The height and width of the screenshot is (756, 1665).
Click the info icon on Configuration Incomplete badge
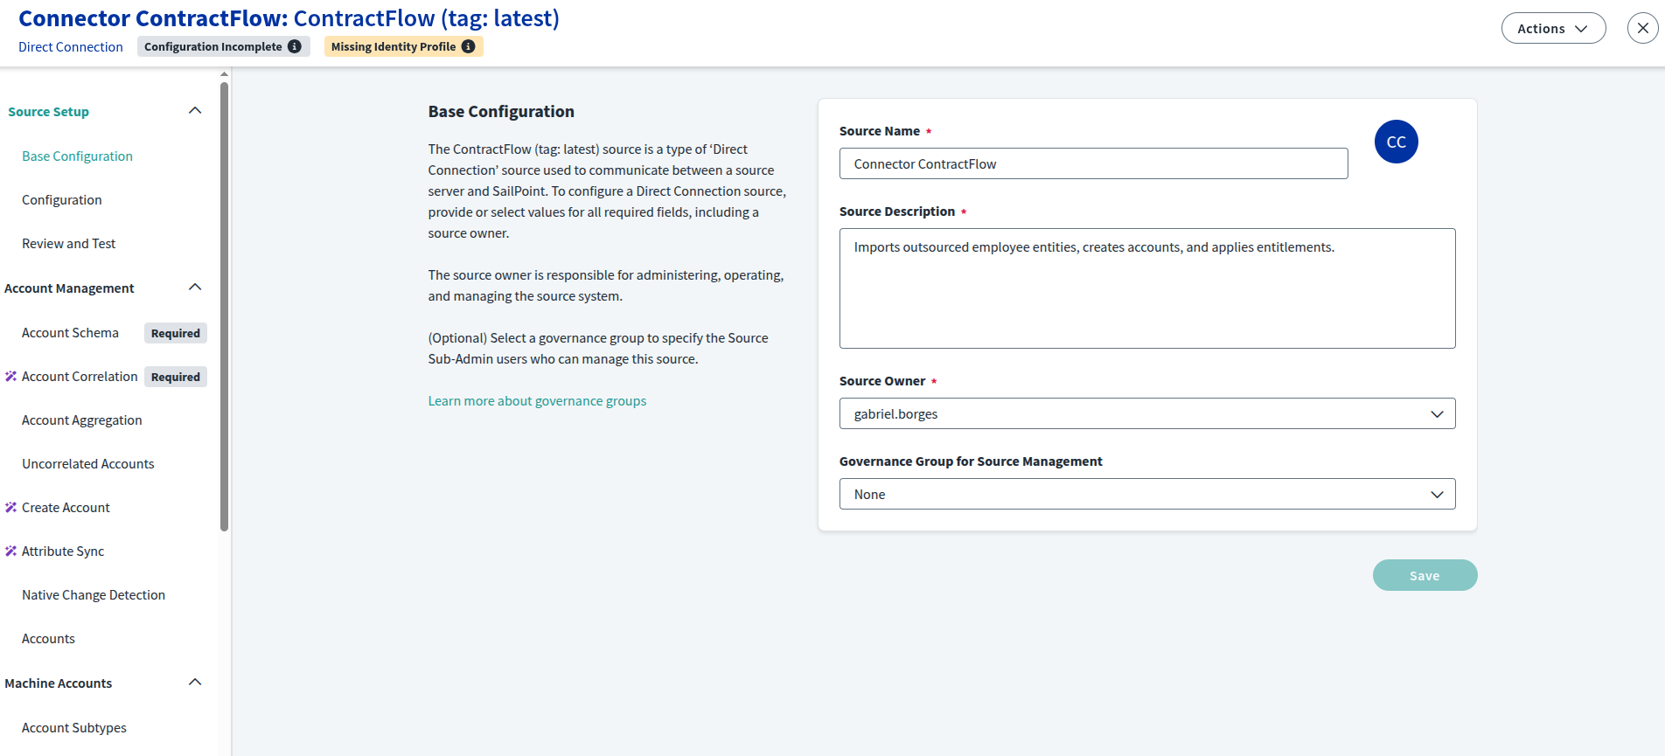click(295, 46)
